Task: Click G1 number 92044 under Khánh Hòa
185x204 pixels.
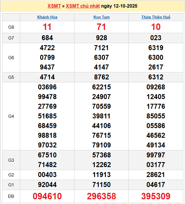Action: tap(47, 185)
